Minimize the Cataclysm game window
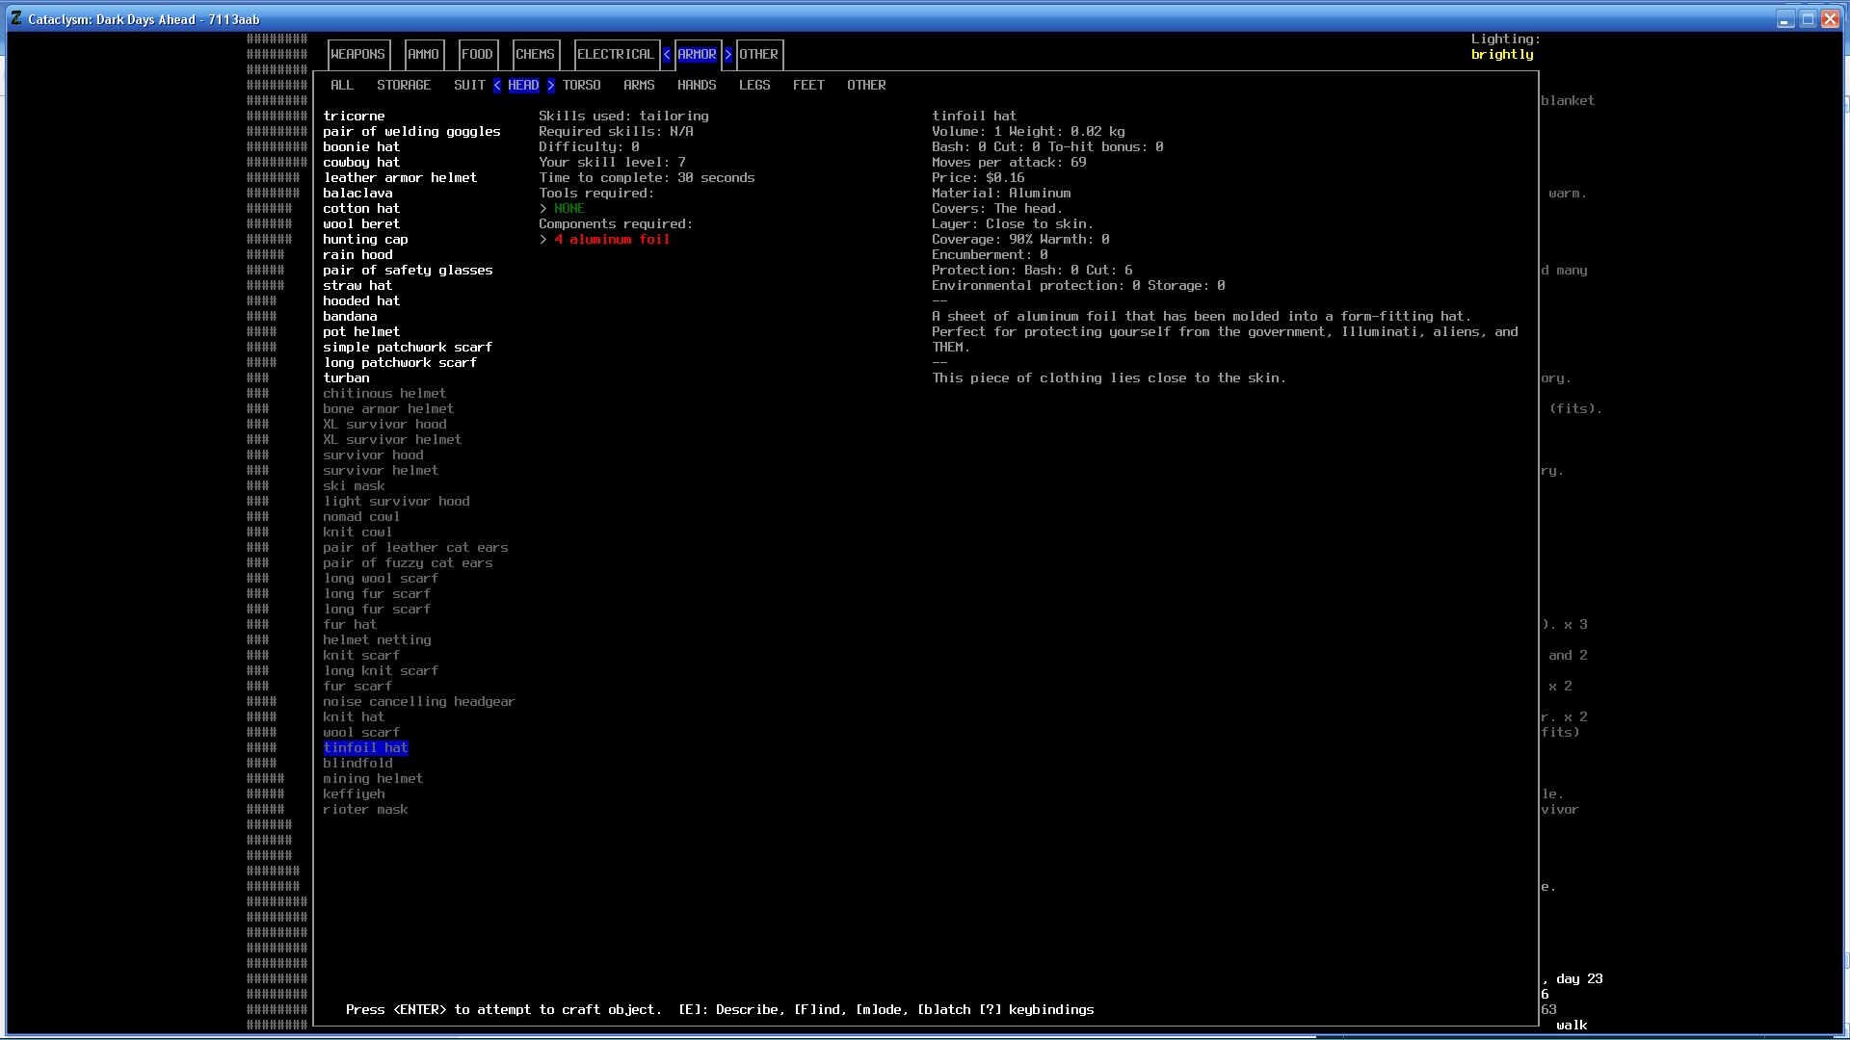Screen dimensions: 1850x1040 tap(1784, 19)
